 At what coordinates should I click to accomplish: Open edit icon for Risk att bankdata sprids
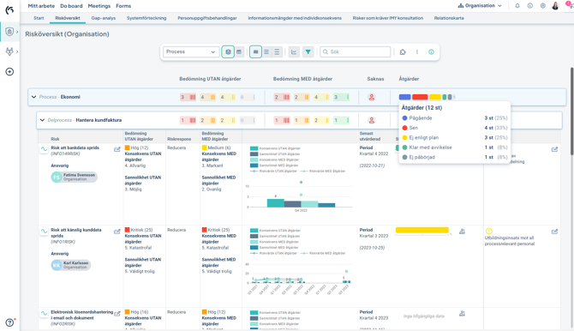click(117, 149)
